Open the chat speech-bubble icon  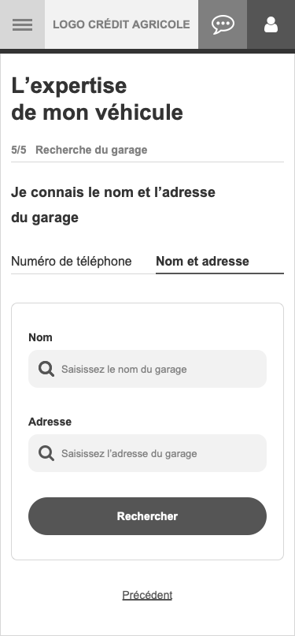point(223,24)
